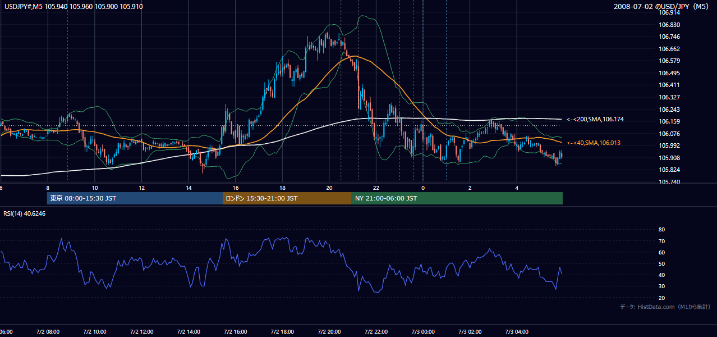Click the RSI scale level 50
717x337 pixels.
[661, 264]
